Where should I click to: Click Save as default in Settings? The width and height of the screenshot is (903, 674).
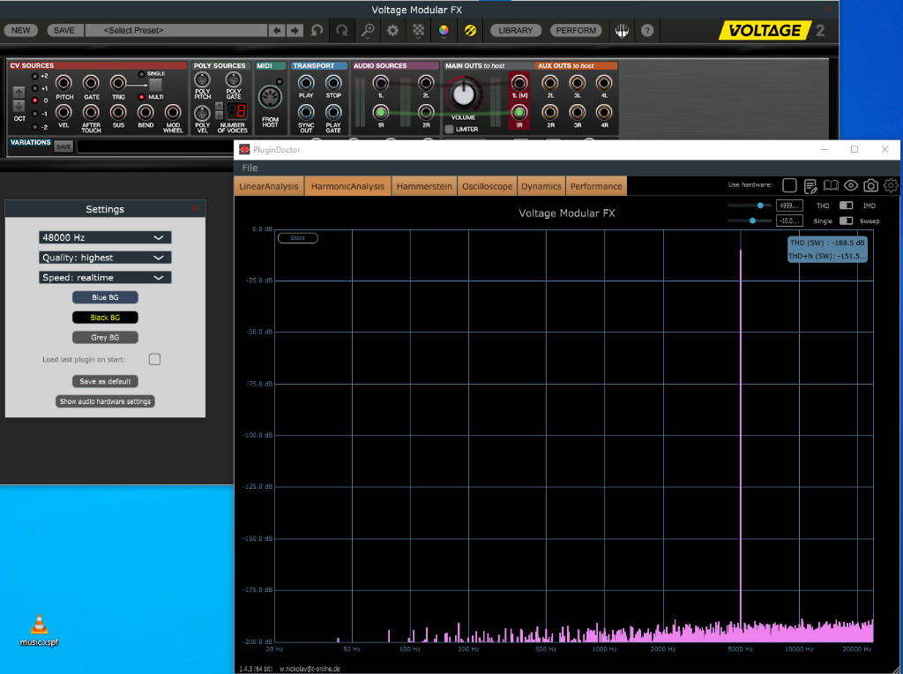[x=105, y=381]
